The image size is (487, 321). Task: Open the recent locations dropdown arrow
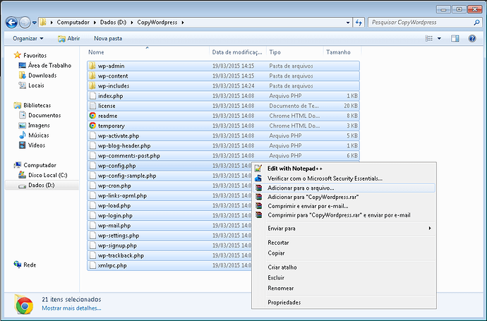click(x=35, y=23)
